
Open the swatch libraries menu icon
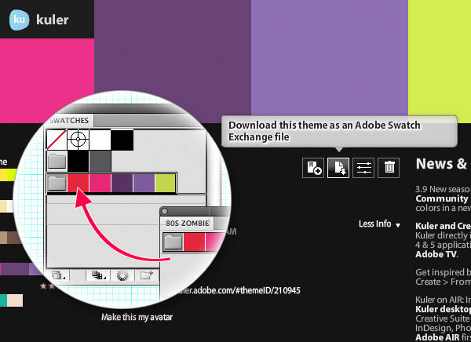pos(57,275)
